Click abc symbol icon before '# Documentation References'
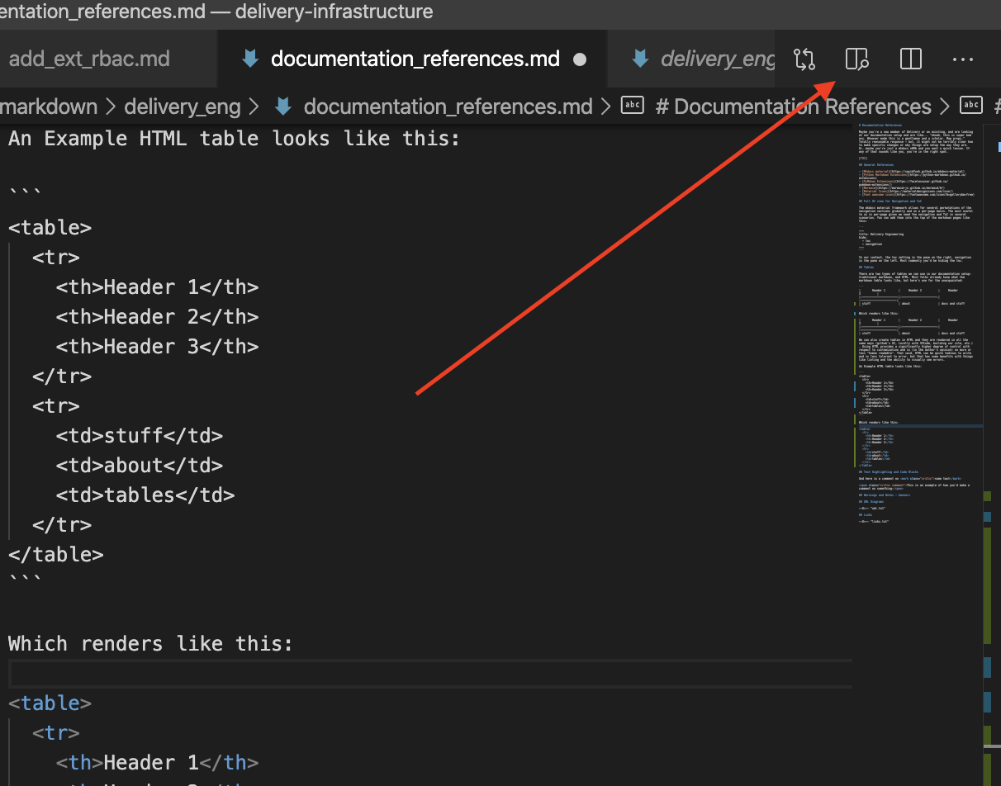Image resolution: width=1001 pixels, height=786 pixels. [633, 106]
